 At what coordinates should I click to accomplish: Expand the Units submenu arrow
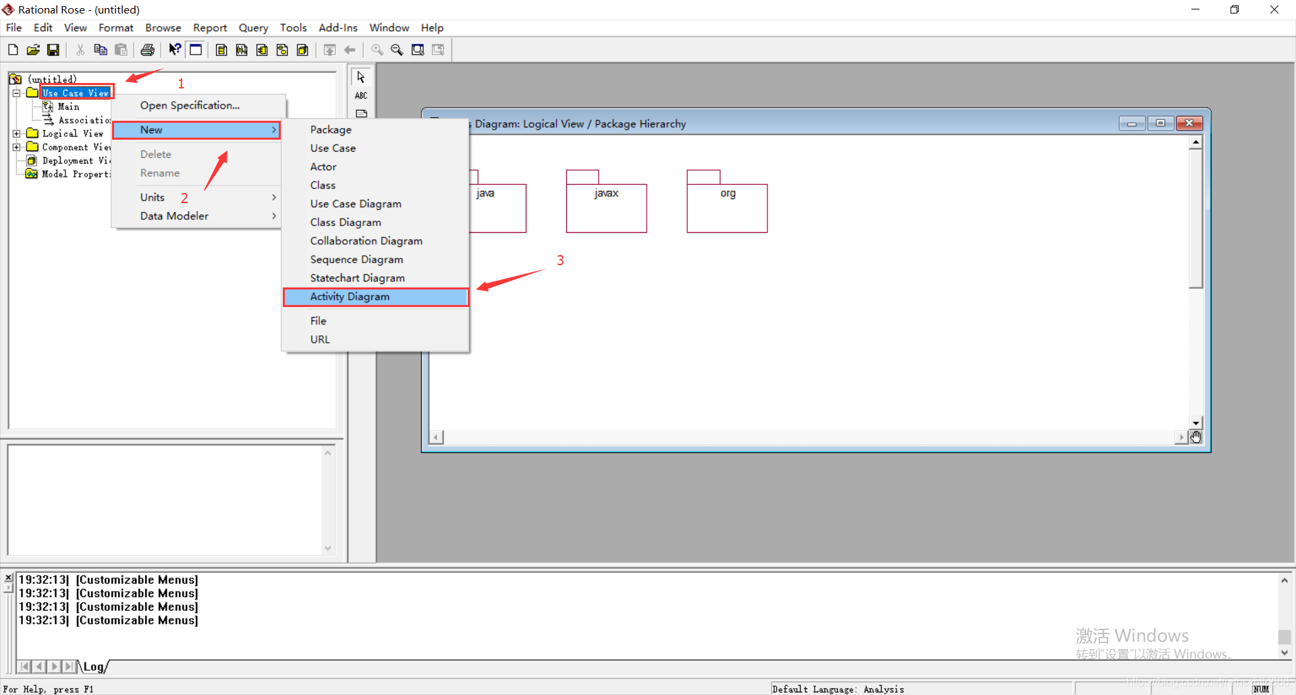(274, 197)
